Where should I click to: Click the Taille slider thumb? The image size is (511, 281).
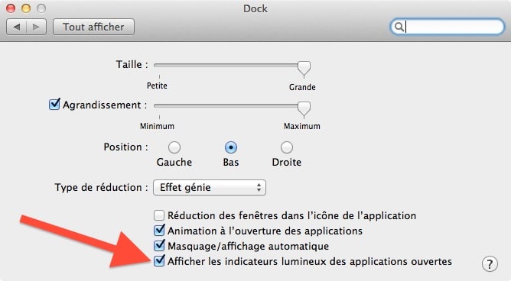[304, 69]
